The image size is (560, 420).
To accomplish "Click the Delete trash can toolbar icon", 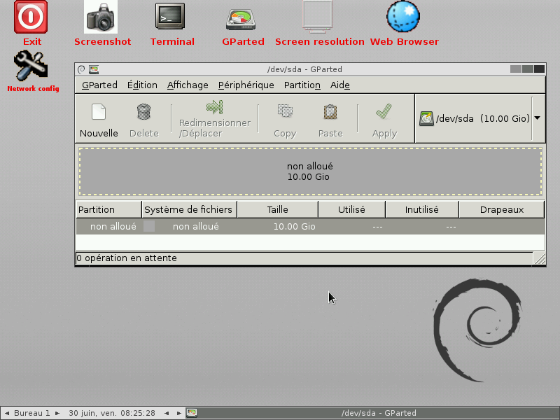I will point(144,112).
